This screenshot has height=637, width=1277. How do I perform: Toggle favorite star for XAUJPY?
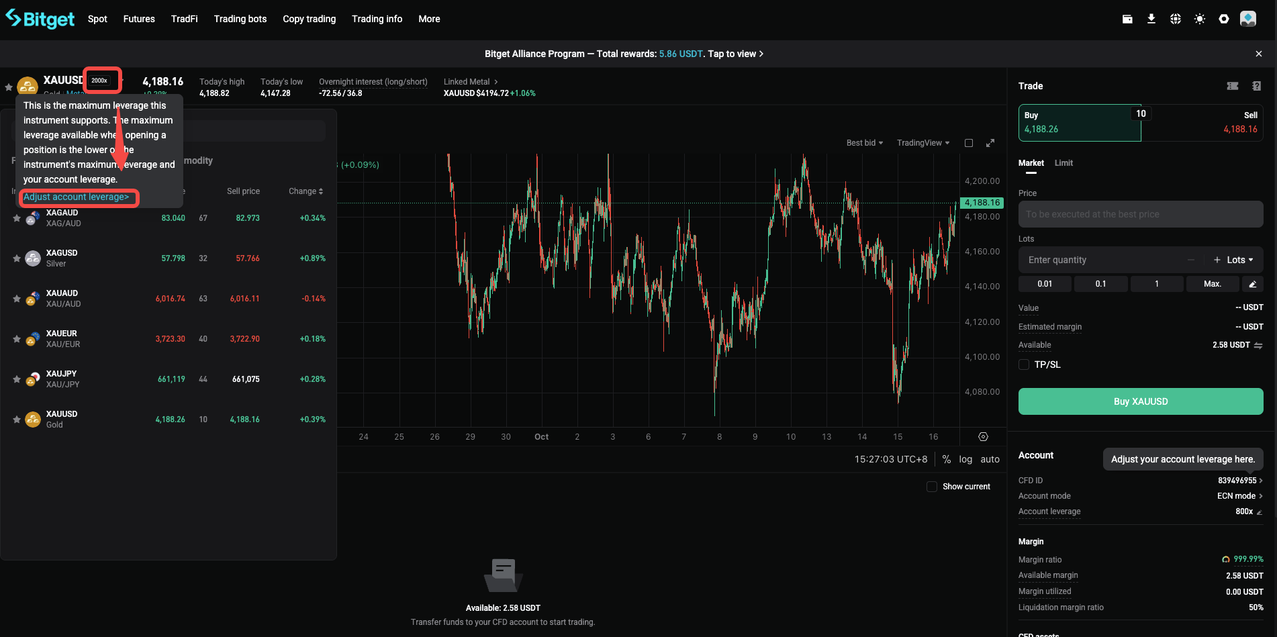[17, 379]
